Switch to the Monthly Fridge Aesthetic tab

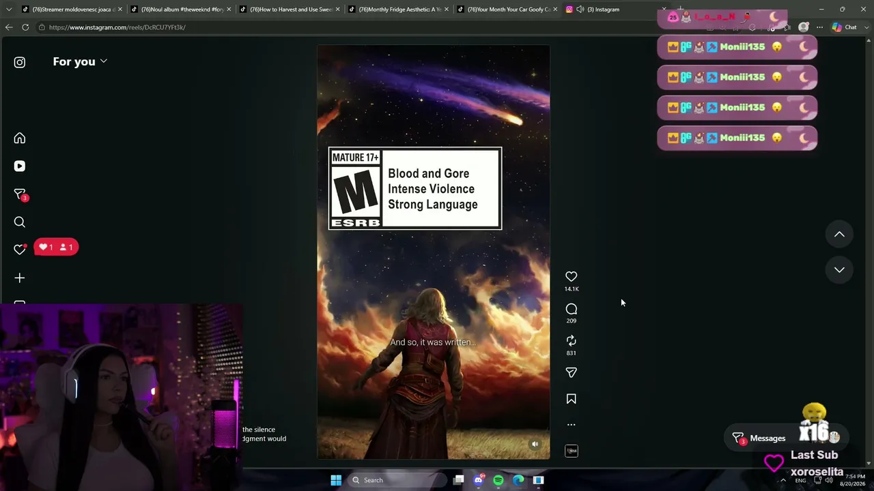[x=397, y=10]
